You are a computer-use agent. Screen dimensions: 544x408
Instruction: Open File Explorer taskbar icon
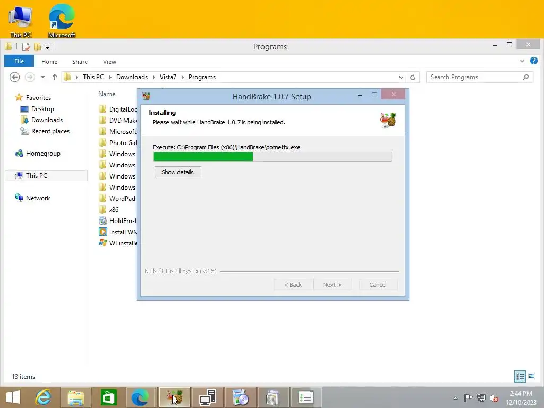point(75,397)
